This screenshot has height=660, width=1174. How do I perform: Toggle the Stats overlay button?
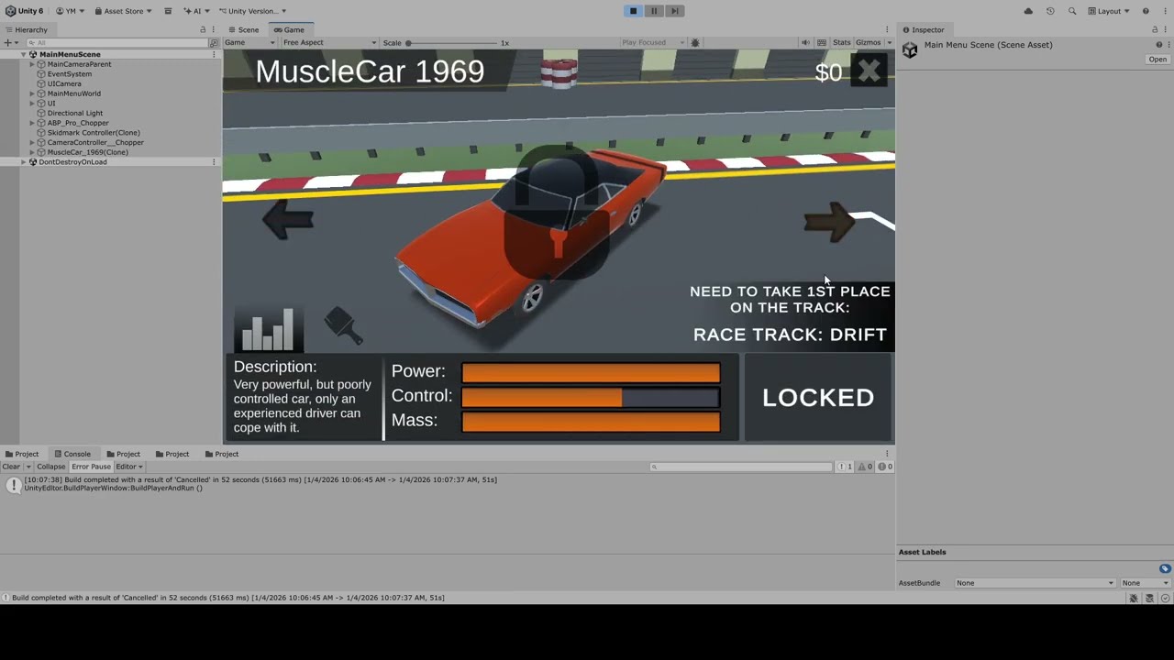[x=842, y=43]
